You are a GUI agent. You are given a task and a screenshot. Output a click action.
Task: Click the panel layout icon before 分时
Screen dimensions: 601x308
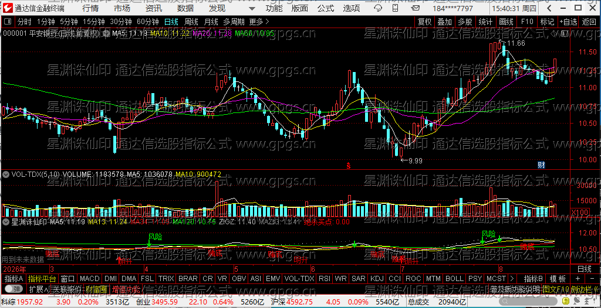pos(8,22)
